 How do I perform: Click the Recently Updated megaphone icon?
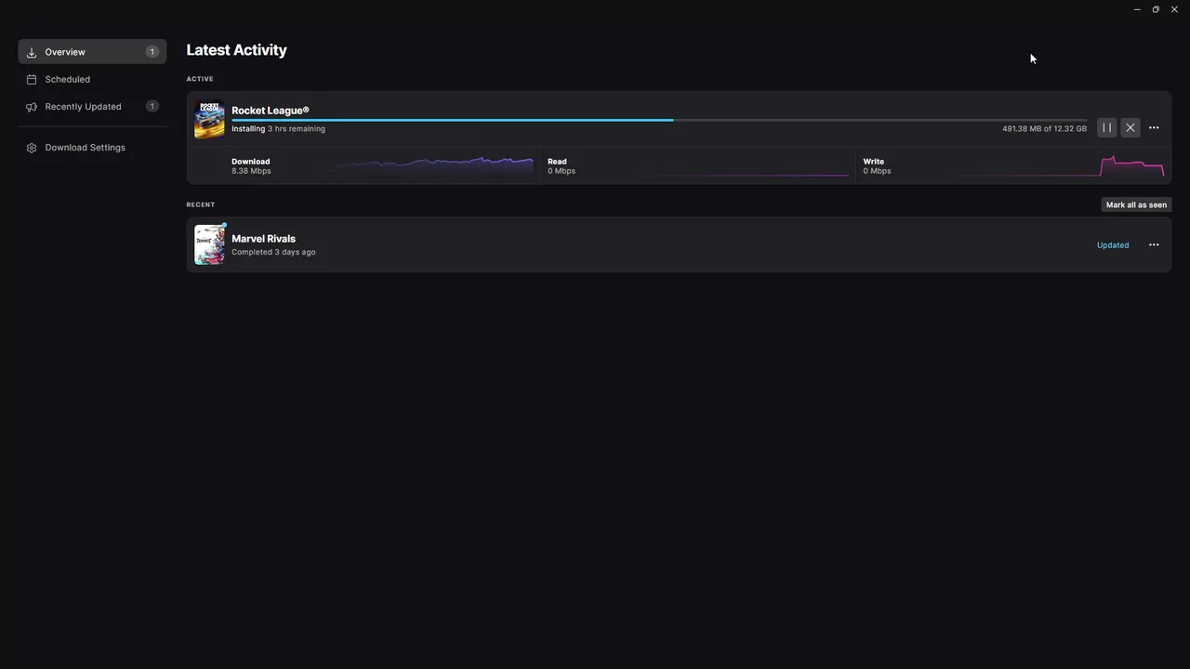pos(32,107)
